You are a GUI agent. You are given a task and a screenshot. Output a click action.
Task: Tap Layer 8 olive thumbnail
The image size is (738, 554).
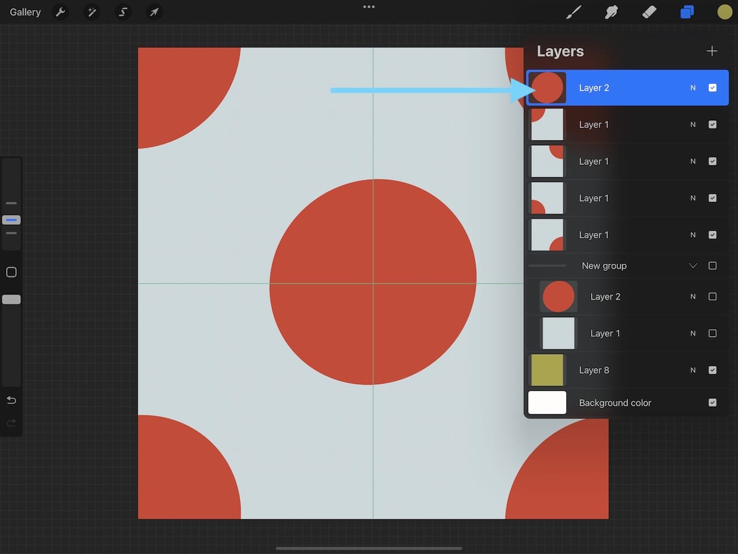(x=547, y=370)
